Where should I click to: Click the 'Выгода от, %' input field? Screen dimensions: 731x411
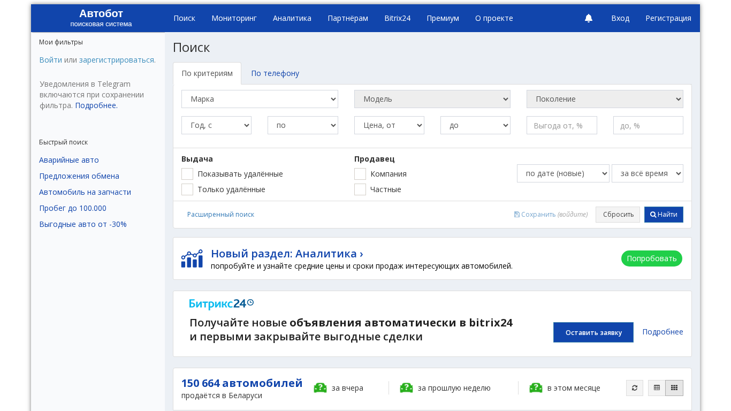561,125
